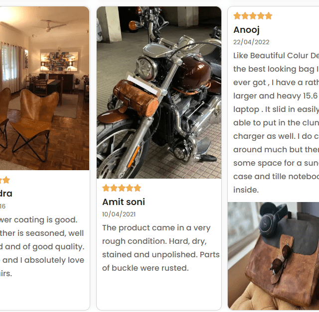The width and height of the screenshot is (319, 312).
Task: Open the leather bag with sunglasses photo
Action: (x=273, y=256)
